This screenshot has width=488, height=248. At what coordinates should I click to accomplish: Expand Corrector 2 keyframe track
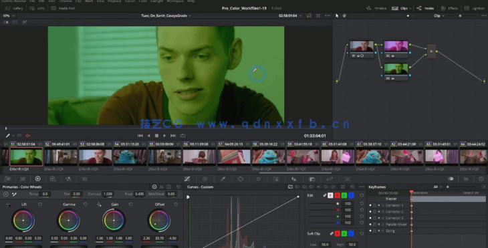point(383,212)
